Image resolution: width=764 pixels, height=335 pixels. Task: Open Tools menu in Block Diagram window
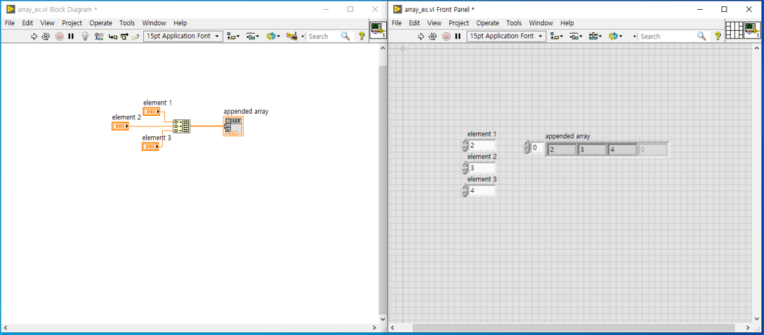point(127,23)
